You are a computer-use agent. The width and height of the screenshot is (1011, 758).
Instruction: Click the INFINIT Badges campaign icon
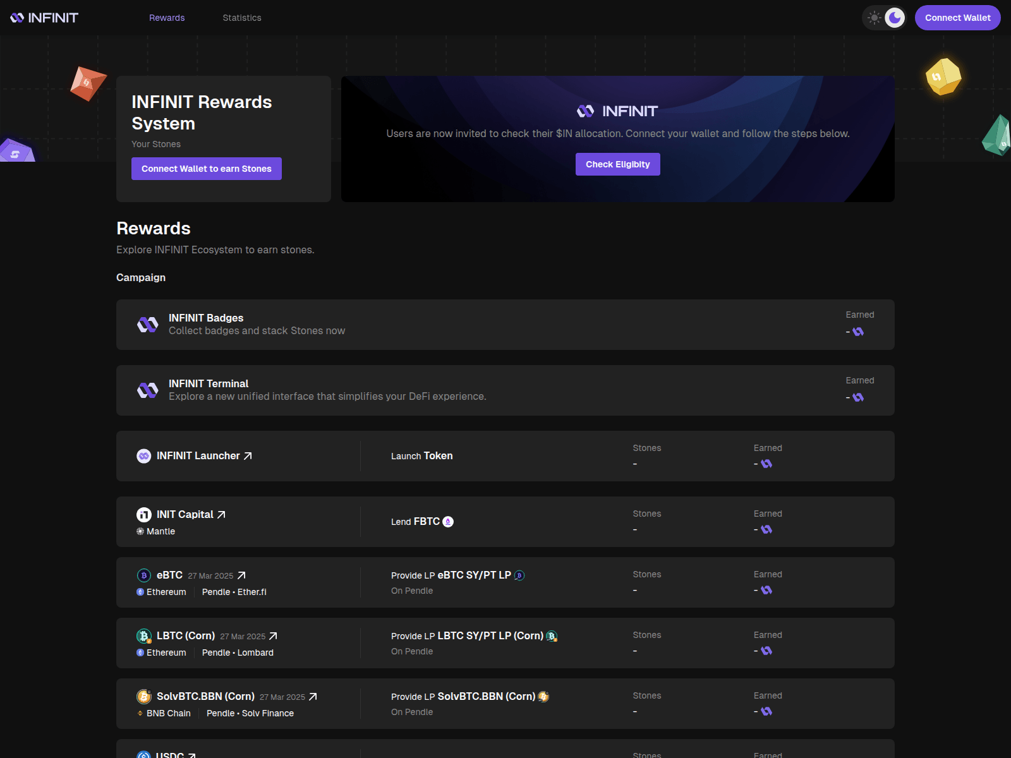coord(146,325)
